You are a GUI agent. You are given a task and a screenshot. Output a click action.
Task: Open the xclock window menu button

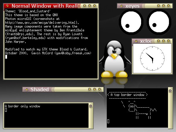point(136,41)
